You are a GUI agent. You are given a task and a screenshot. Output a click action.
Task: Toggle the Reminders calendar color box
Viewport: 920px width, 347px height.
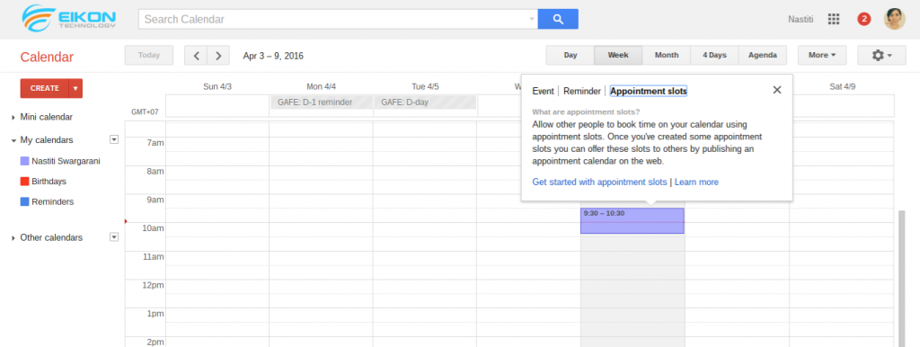pos(24,201)
